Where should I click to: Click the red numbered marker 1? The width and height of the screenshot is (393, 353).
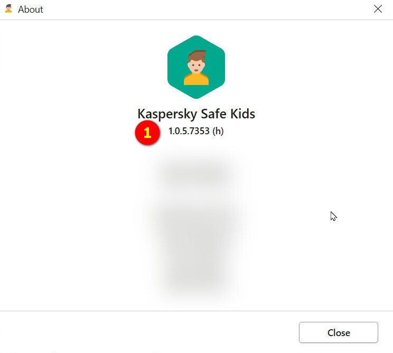click(147, 133)
